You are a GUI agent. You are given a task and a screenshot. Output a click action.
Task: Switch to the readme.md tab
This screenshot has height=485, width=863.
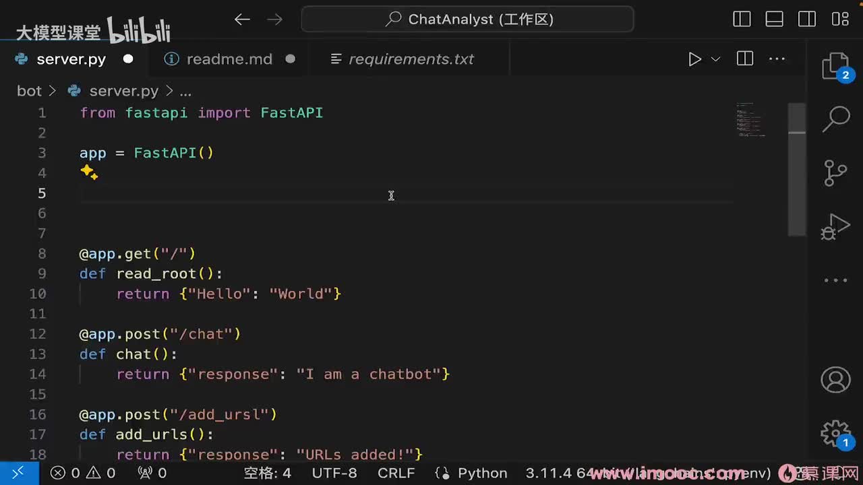coord(229,59)
